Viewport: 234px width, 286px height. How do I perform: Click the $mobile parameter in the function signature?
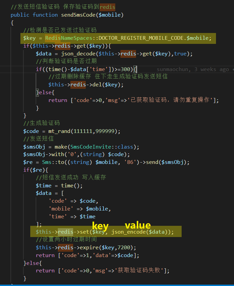110,15
